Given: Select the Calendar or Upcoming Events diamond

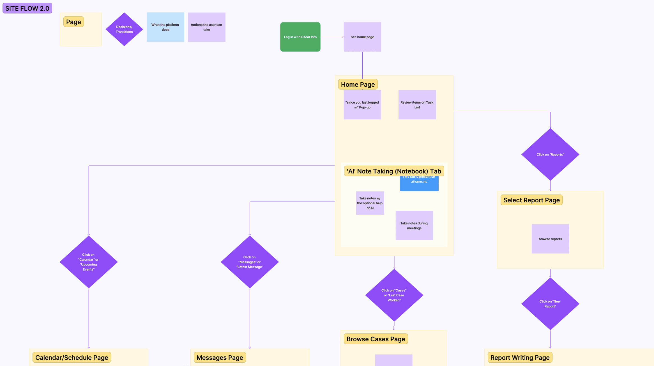Looking at the screenshot, I should point(88,262).
